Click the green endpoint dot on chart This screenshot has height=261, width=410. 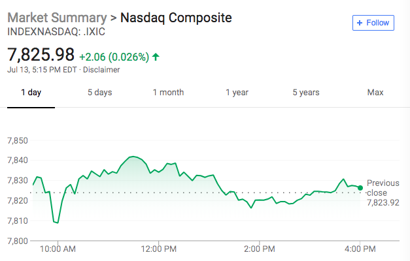(x=360, y=188)
